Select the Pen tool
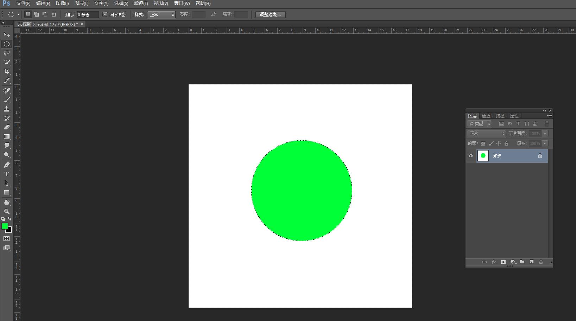 pos(7,165)
